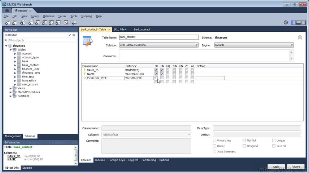
Task: Create a new view toolbar icon
Action: click(x=44, y=23)
